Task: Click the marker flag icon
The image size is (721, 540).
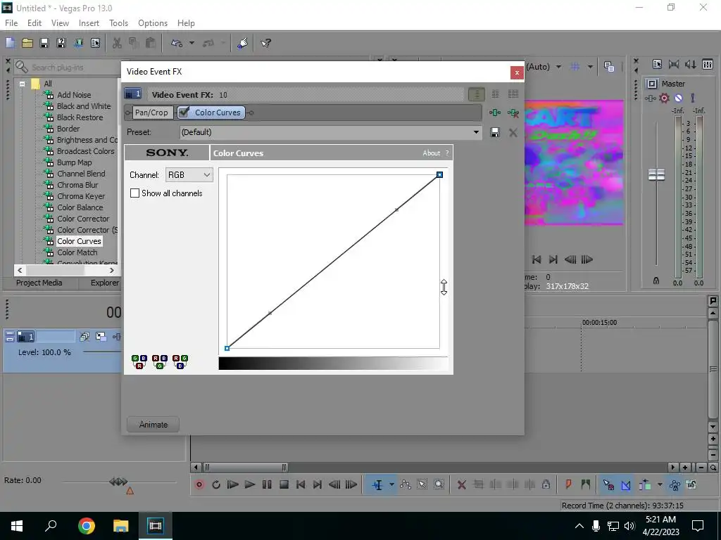Action: coord(568,484)
